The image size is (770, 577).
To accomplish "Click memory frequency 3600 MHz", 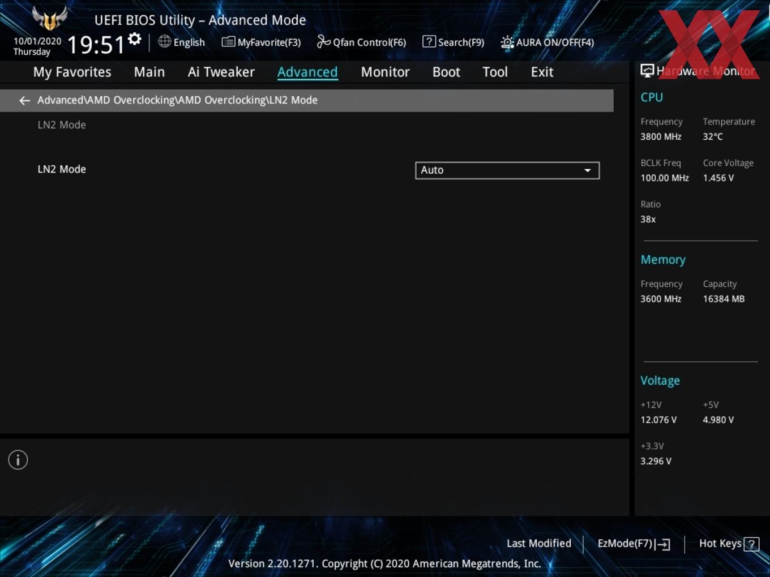I will [661, 299].
